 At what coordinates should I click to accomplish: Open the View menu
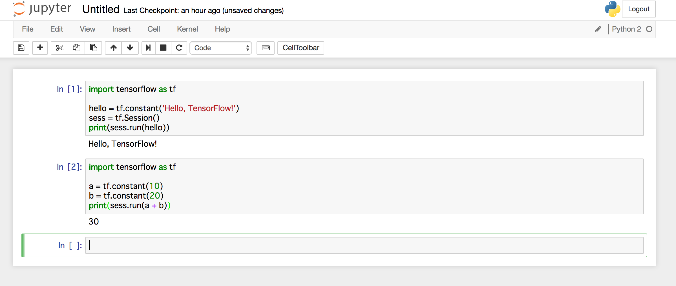[87, 29]
